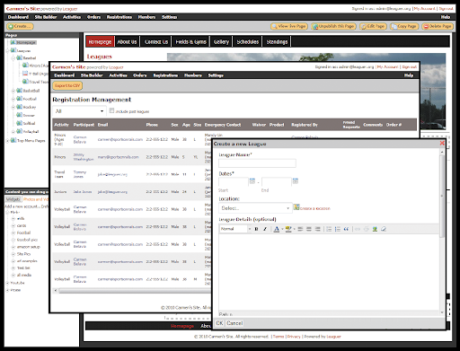
Task: Click the League Name input field
Action: [x=257, y=163]
